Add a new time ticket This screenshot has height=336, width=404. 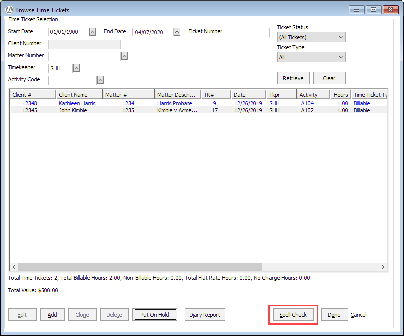pos(52,314)
